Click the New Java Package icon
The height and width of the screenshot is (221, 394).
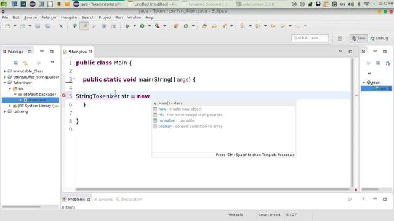176,26
